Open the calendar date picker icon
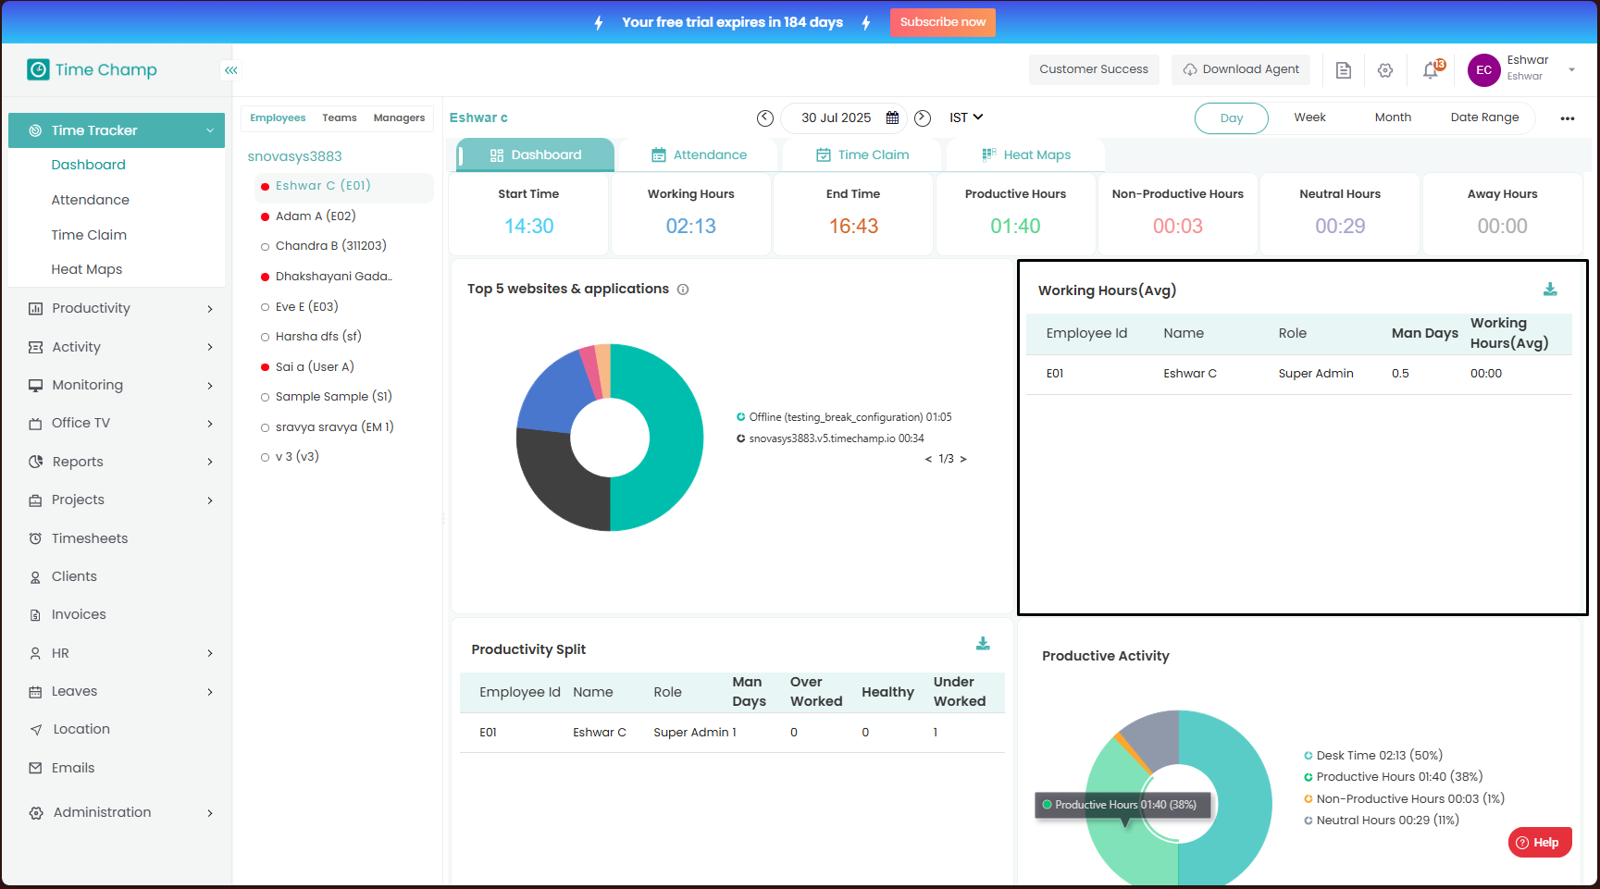Viewport: 1600px width, 889px height. pyautogui.click(x=892, y=117)
